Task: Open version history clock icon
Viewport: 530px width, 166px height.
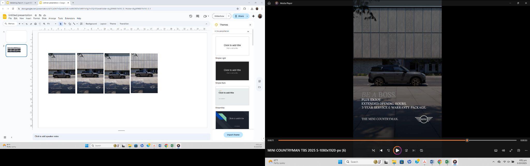Action: click(191, 16)
